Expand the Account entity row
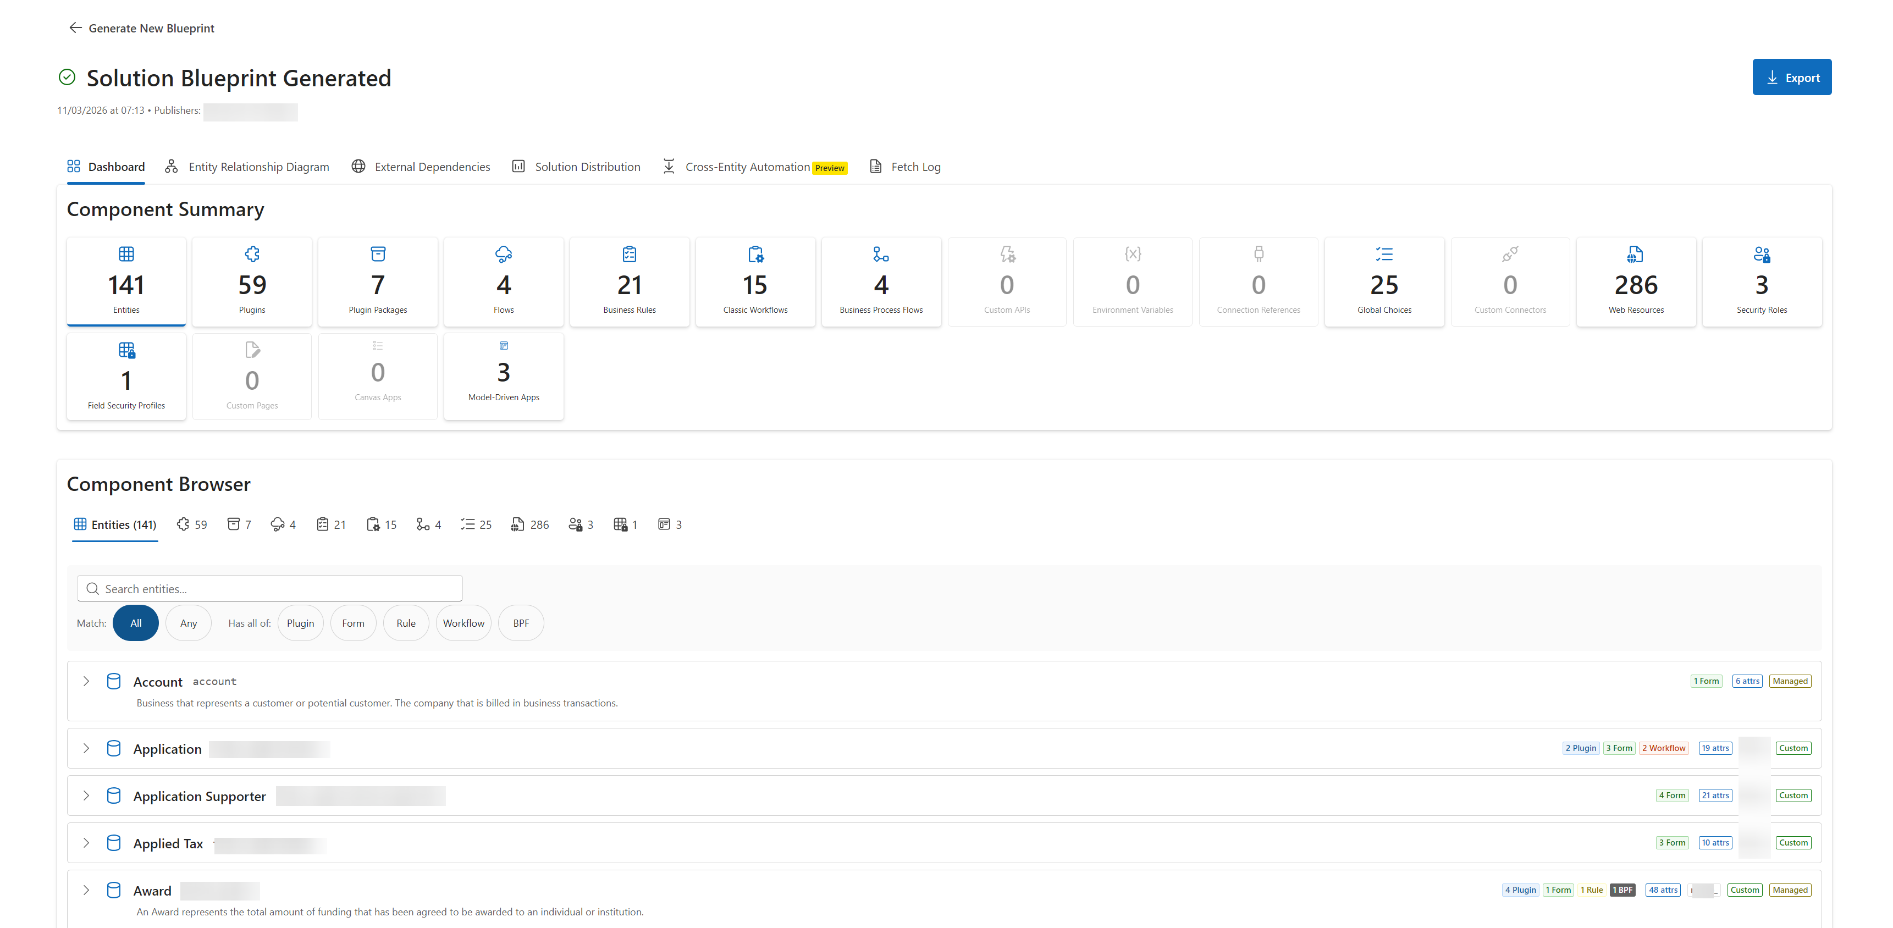Image resolution: width=1893 pixels, height=928 pixels. 86,681
